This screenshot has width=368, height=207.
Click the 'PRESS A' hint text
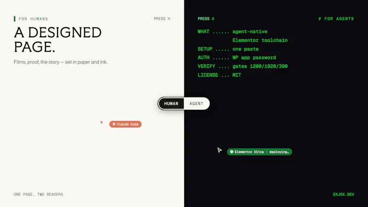[206, 19]
